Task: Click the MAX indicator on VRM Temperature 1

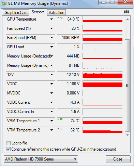Action: 60,119
